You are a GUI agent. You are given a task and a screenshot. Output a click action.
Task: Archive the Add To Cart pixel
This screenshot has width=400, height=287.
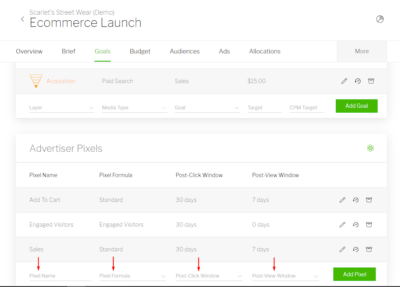[369, 200]
